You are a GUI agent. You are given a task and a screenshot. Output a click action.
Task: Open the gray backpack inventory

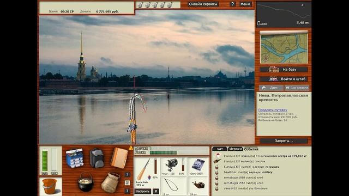(97, 158)
